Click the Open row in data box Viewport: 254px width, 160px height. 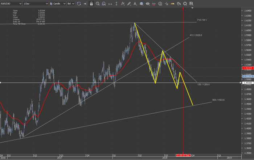pyautogui.click(x=29, y=10)
